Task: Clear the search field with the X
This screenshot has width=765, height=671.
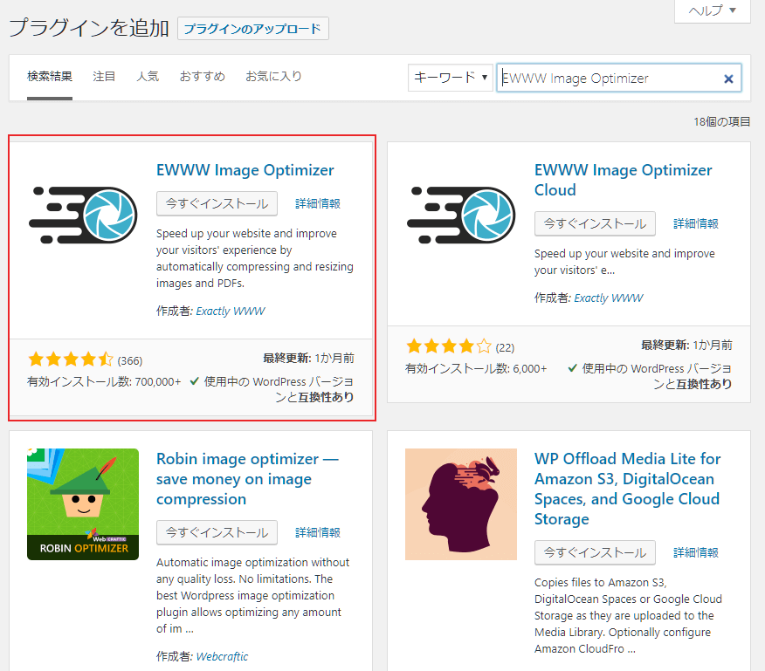Action: pyautogui.click(x=728, y=79)
